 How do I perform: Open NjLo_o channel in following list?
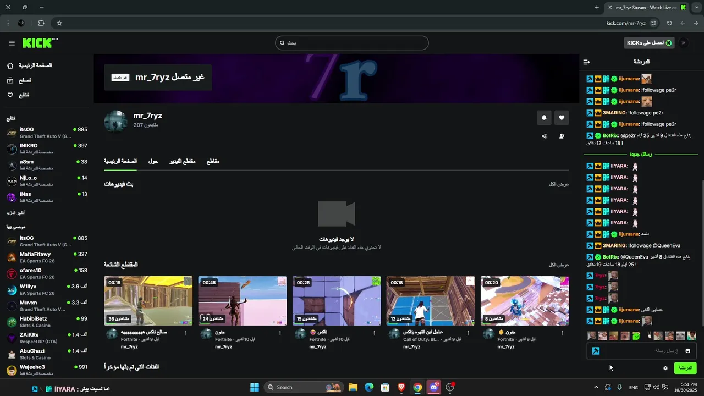tap(47, 180)
